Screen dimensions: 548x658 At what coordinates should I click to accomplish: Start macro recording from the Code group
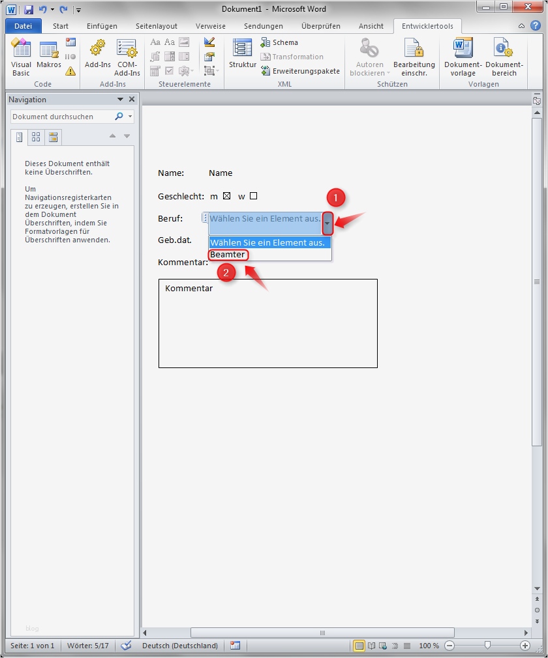70,42
